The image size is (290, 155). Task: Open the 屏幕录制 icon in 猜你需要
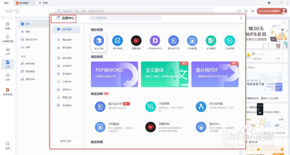[136, 43]
